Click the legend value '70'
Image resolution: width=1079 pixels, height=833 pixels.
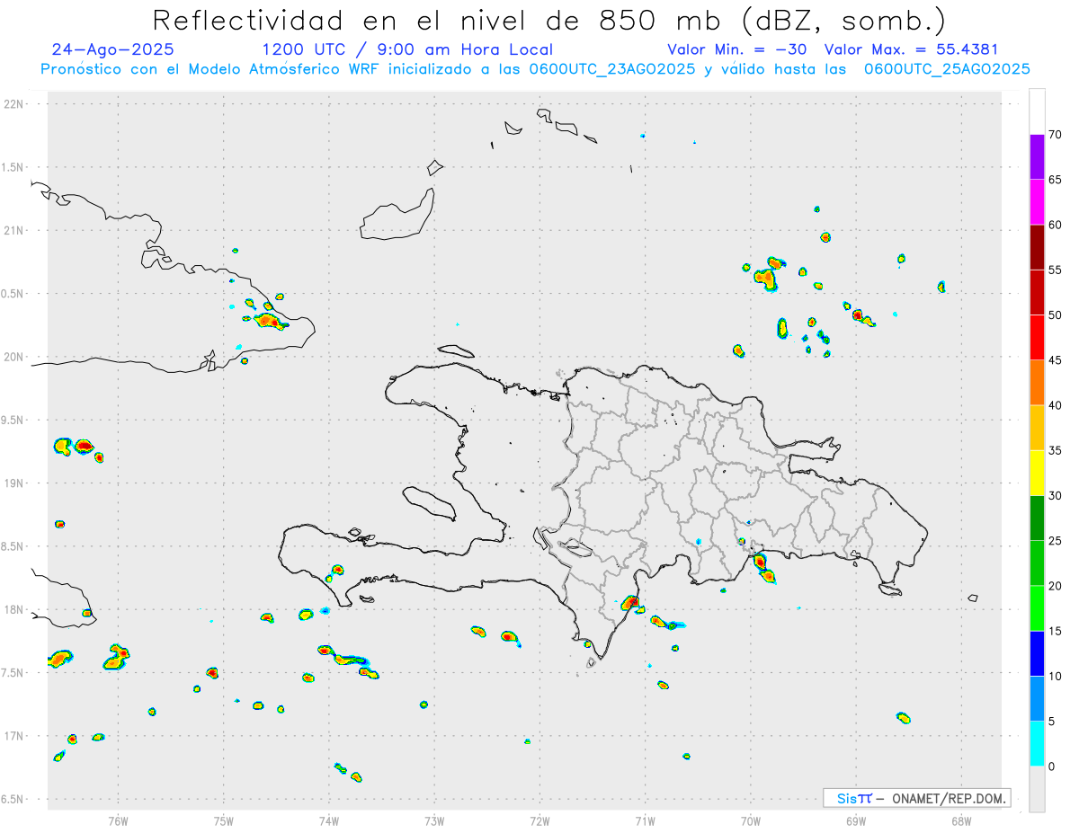pyautogui.click(x=1055, y=135)
